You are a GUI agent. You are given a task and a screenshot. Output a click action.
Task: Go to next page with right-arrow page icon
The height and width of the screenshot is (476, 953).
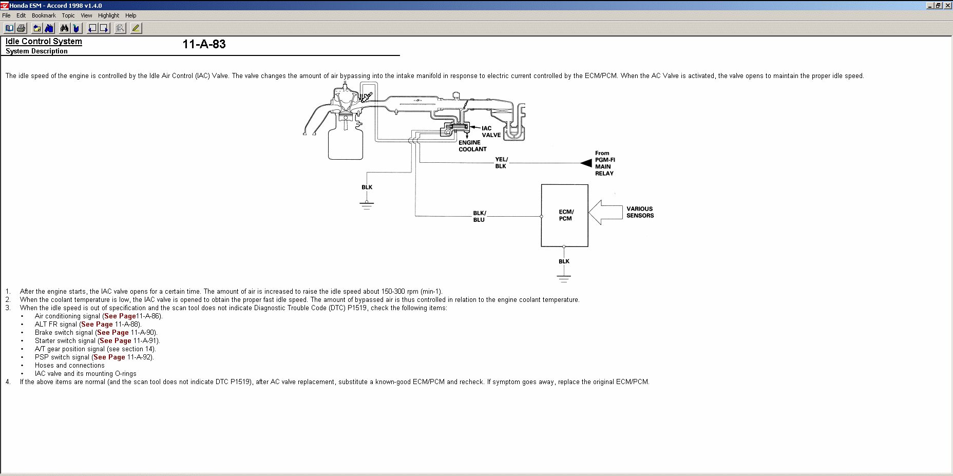pyautogui.click(x=104, y=28)
